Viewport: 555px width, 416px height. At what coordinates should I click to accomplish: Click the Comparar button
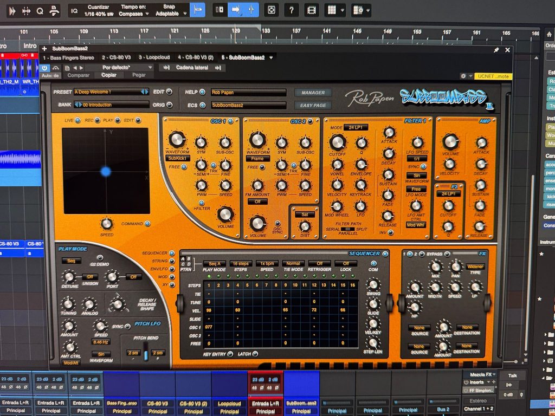(79, 75)
